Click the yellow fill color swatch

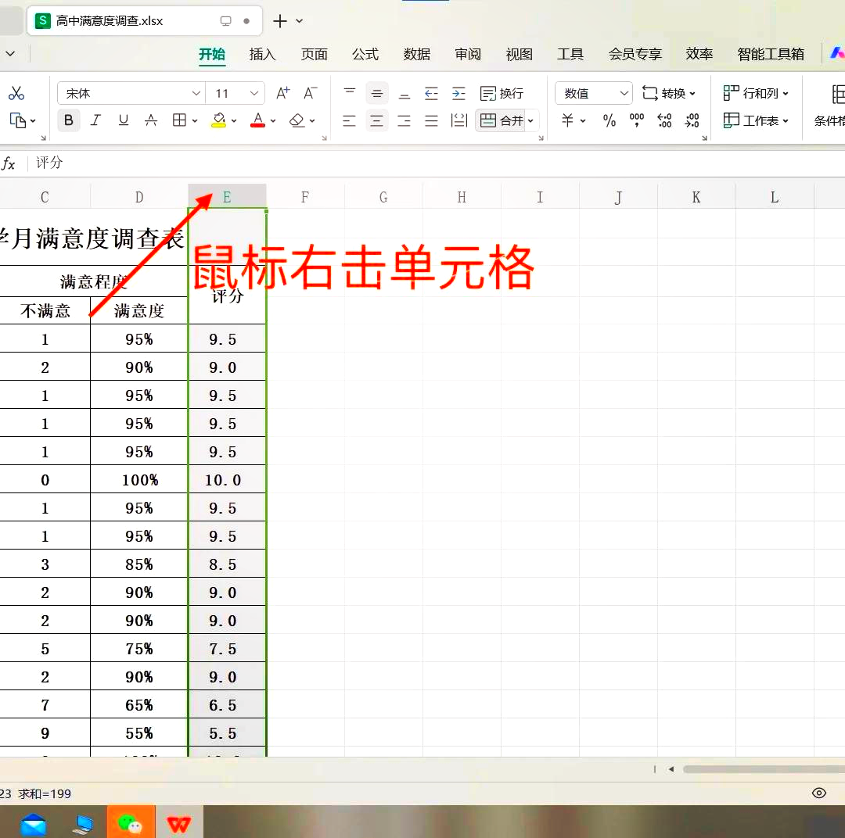pos(219,120)
